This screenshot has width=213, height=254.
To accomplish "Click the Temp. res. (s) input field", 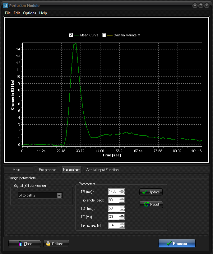I will click(x=113, y=225).
